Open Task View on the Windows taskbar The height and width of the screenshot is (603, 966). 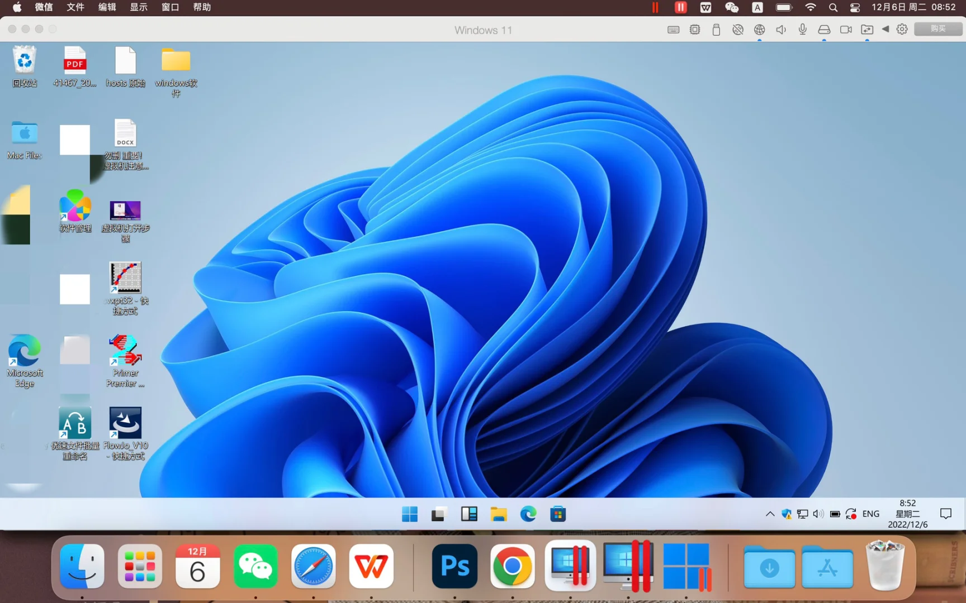coord(438,514)
